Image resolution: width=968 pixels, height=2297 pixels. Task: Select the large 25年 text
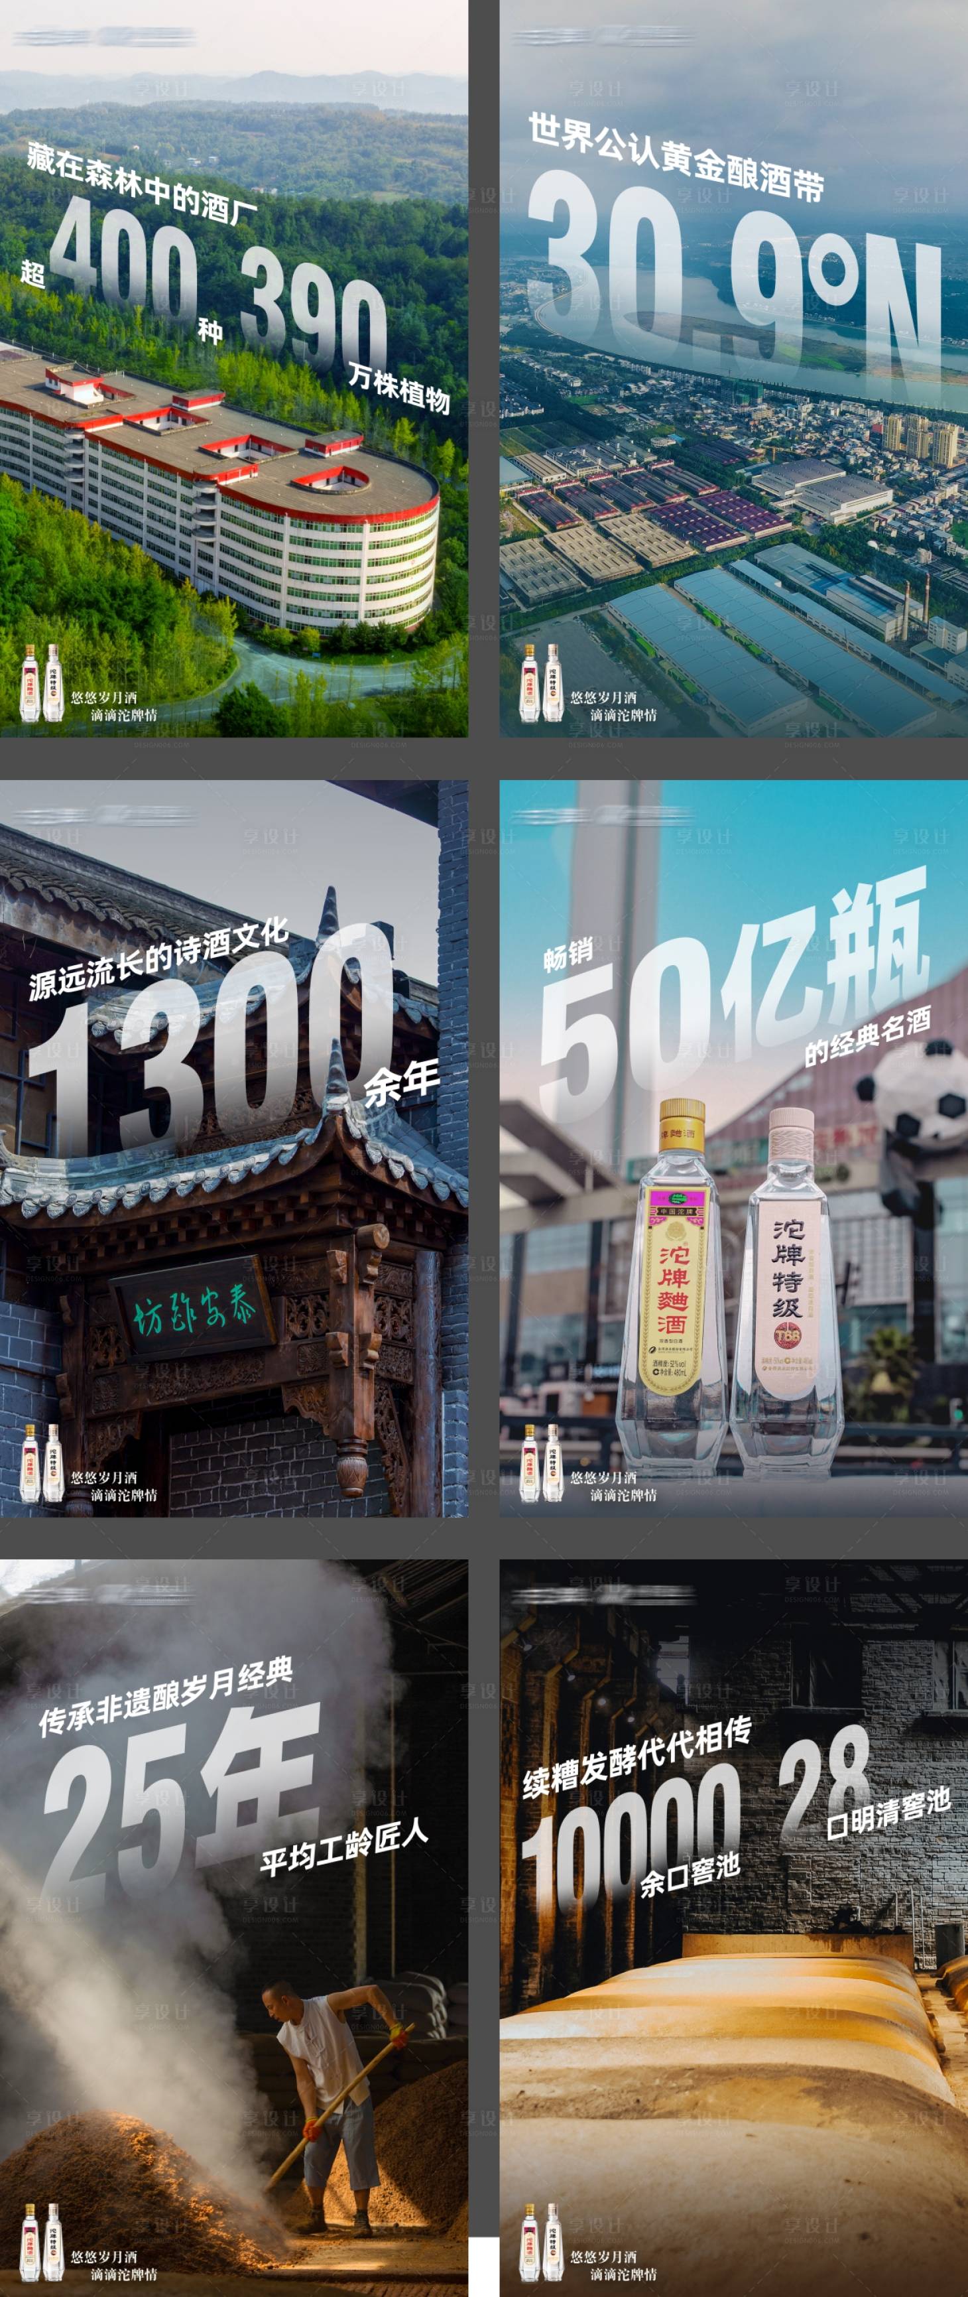[x=183, y=1804]
